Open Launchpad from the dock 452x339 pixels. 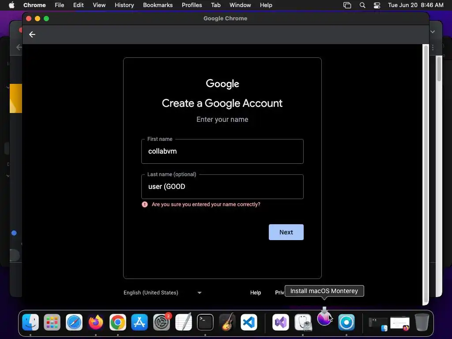click(x=52, y=322)
